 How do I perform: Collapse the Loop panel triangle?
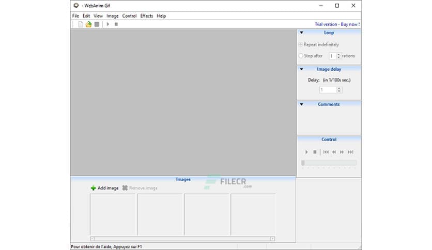click(x=301, y=33)
